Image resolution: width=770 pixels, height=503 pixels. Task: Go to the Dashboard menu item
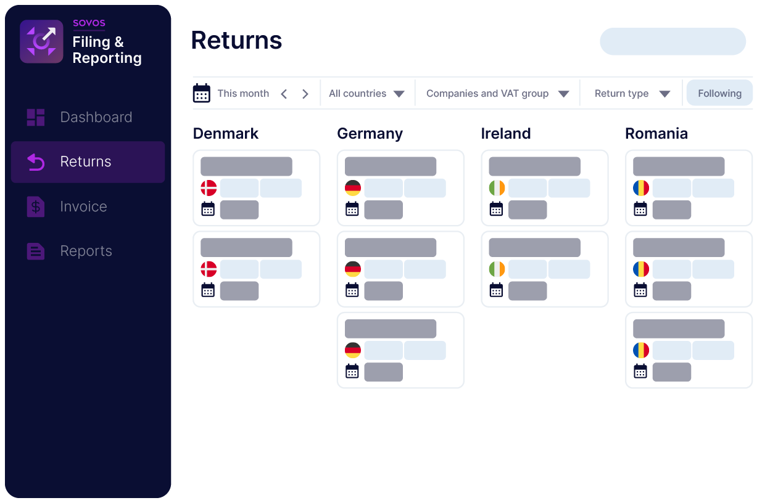(96, 117)
